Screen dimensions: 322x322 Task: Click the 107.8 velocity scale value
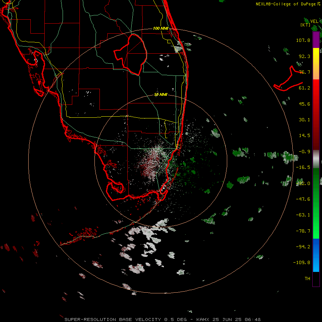pyautogui.click(x=303, y=40)
